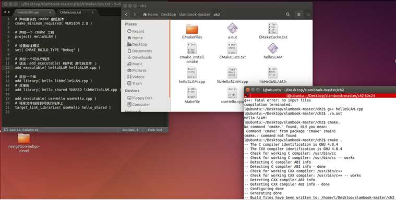Click the terminal window title bar
This screenshot has width=396, height=200.
click(x=320, y=90)
